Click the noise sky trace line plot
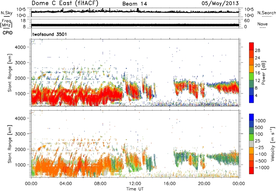Screen dimensions: 276x191 [x=135, y=12]
